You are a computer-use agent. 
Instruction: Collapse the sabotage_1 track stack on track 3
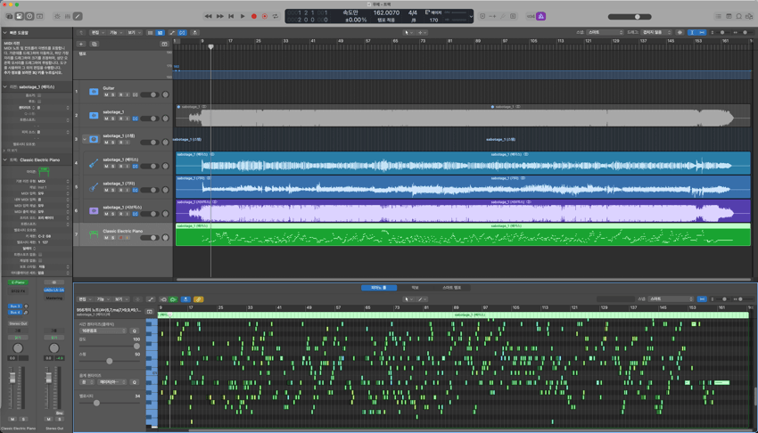click(x=85, y=139)
